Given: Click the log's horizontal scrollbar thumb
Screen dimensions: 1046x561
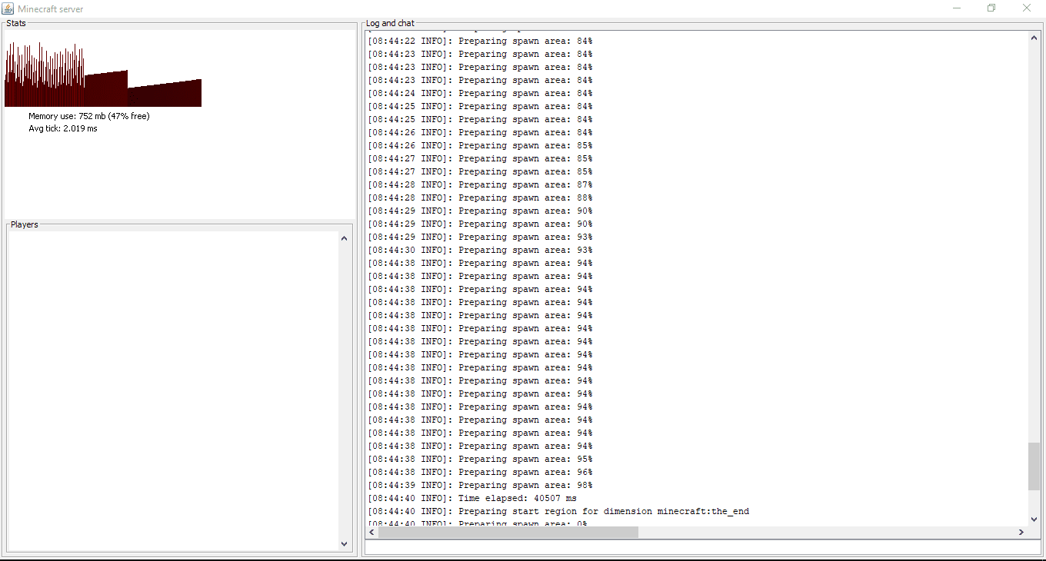Looking at the screenshot, I should point(508,532).
